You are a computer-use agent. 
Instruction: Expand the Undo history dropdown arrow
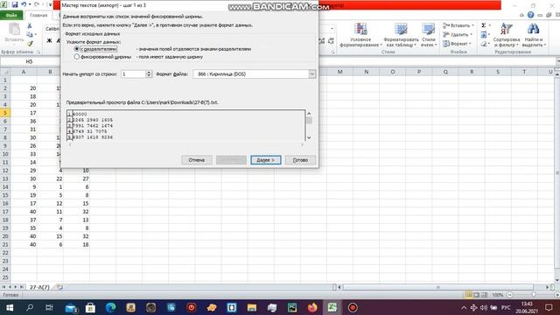pyautogui.click(x=30, y=4)
